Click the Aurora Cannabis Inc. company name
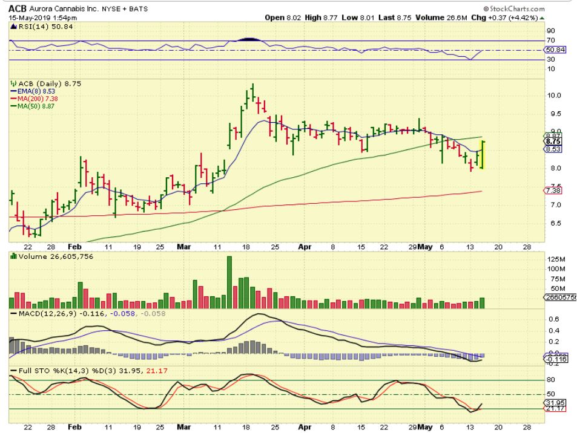The height and width of the screenshot is (433, 577). click(64, 9)
